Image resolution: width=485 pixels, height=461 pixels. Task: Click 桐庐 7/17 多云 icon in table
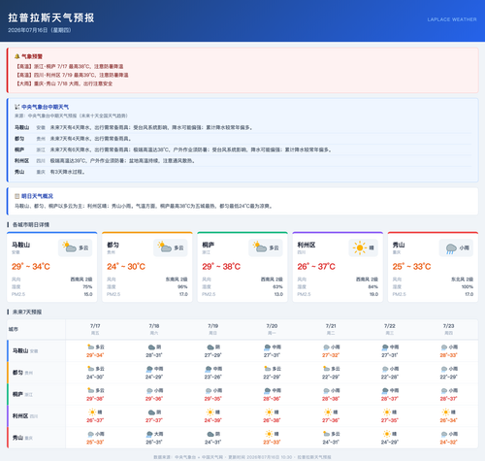click(90, 390)
